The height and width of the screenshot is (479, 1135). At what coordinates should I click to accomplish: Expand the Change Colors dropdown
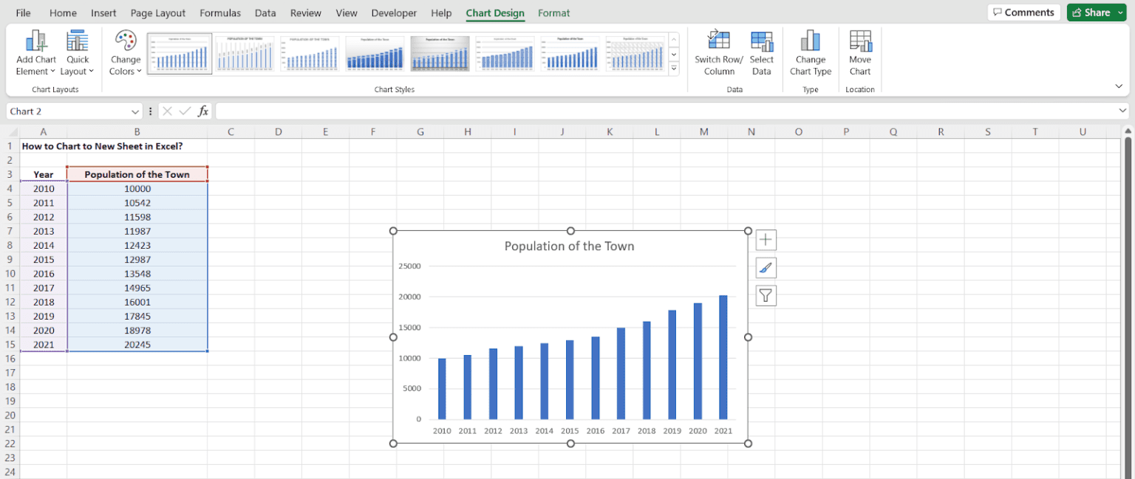pos(125,52)
